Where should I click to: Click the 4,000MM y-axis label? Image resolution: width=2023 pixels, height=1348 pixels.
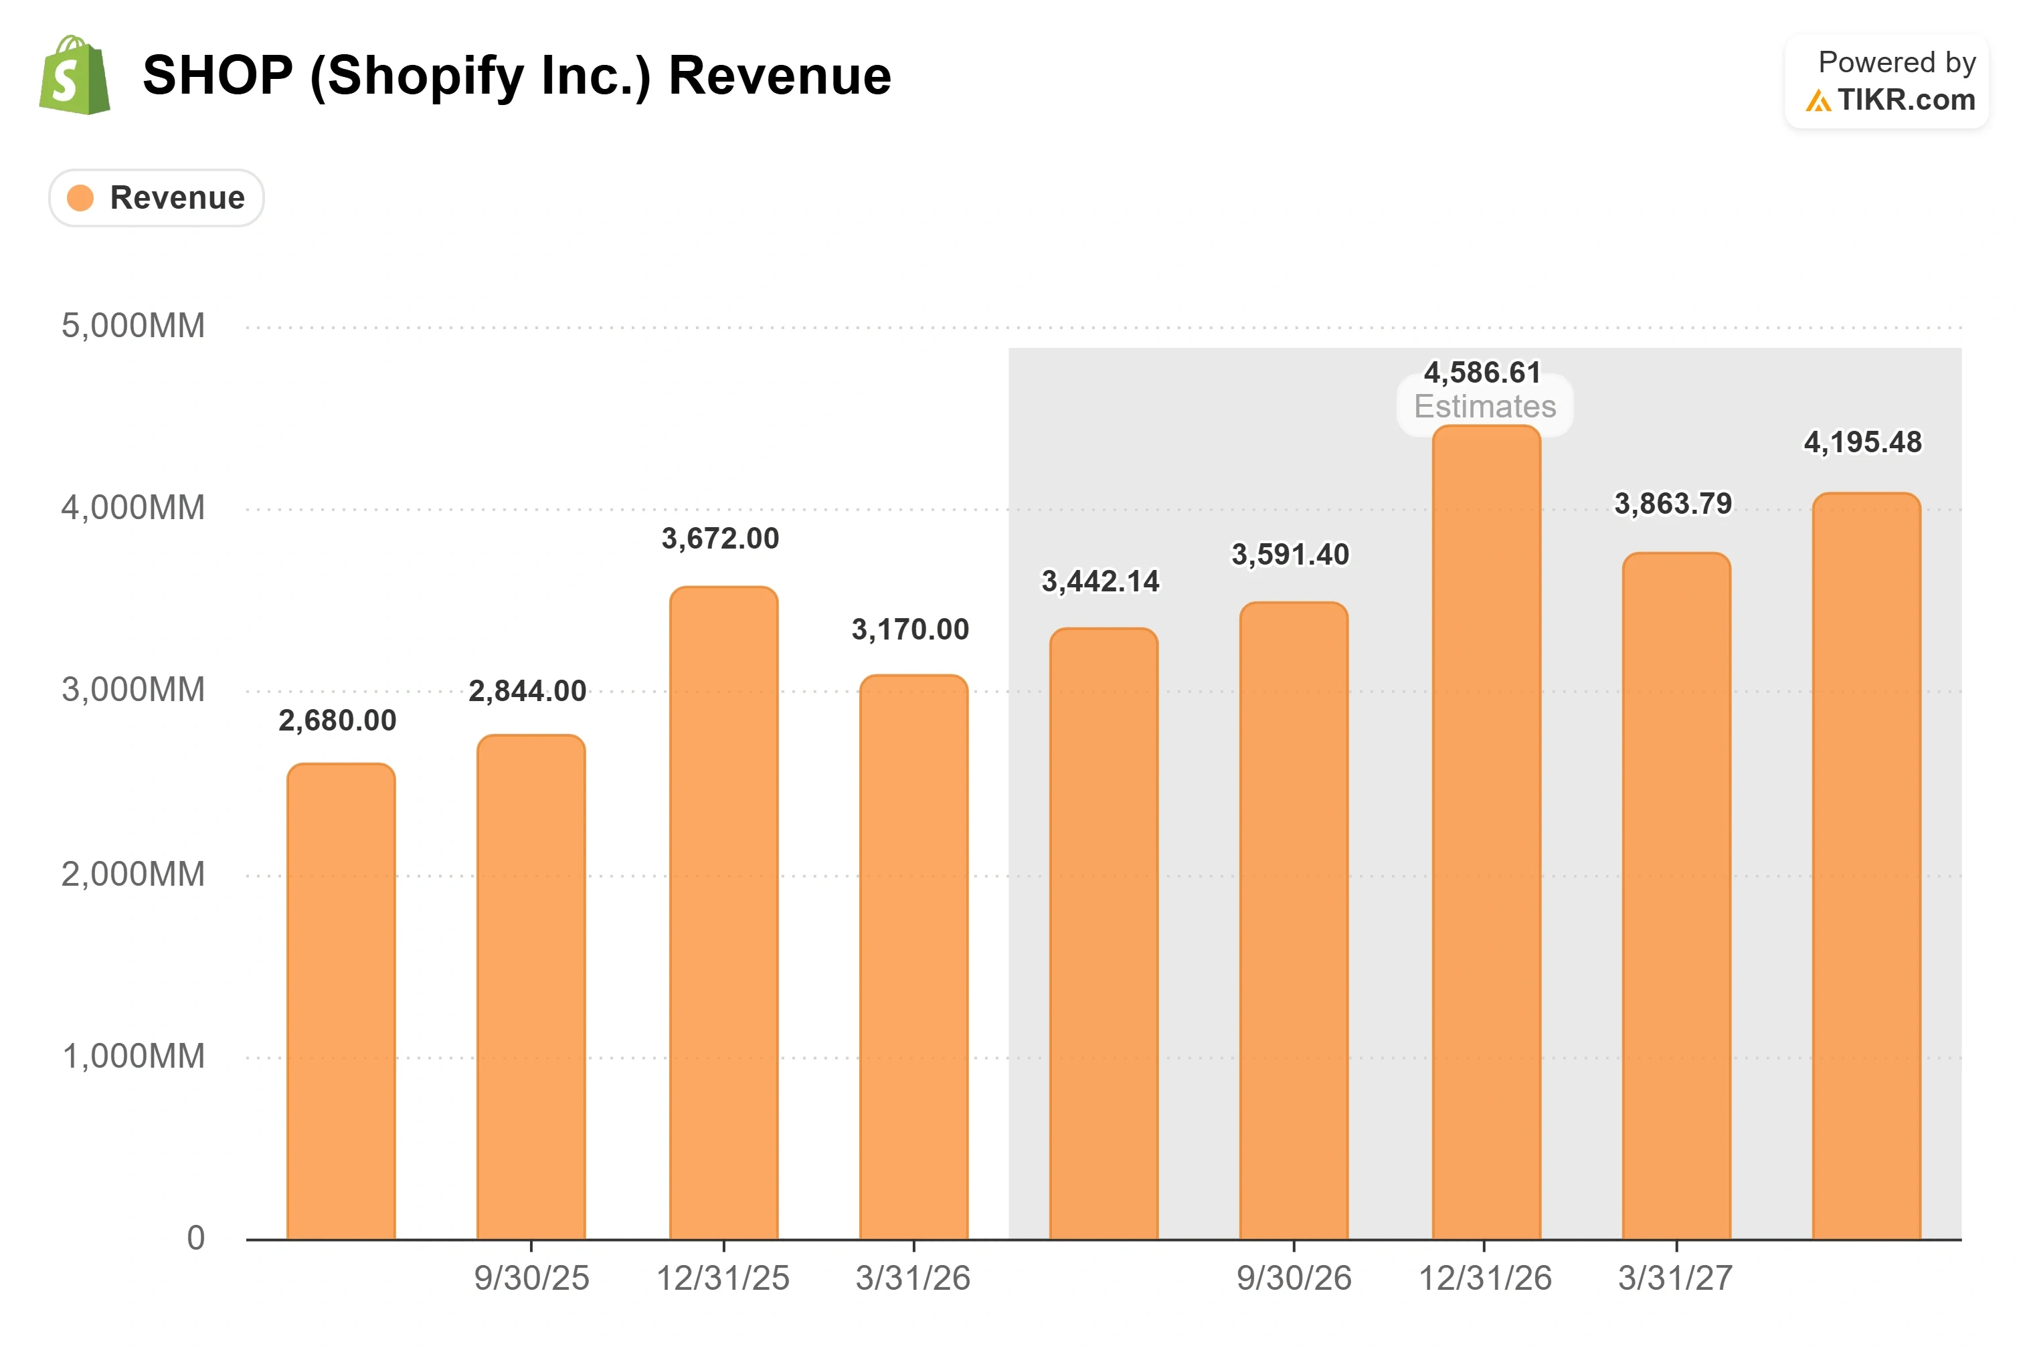click(133, 508)
